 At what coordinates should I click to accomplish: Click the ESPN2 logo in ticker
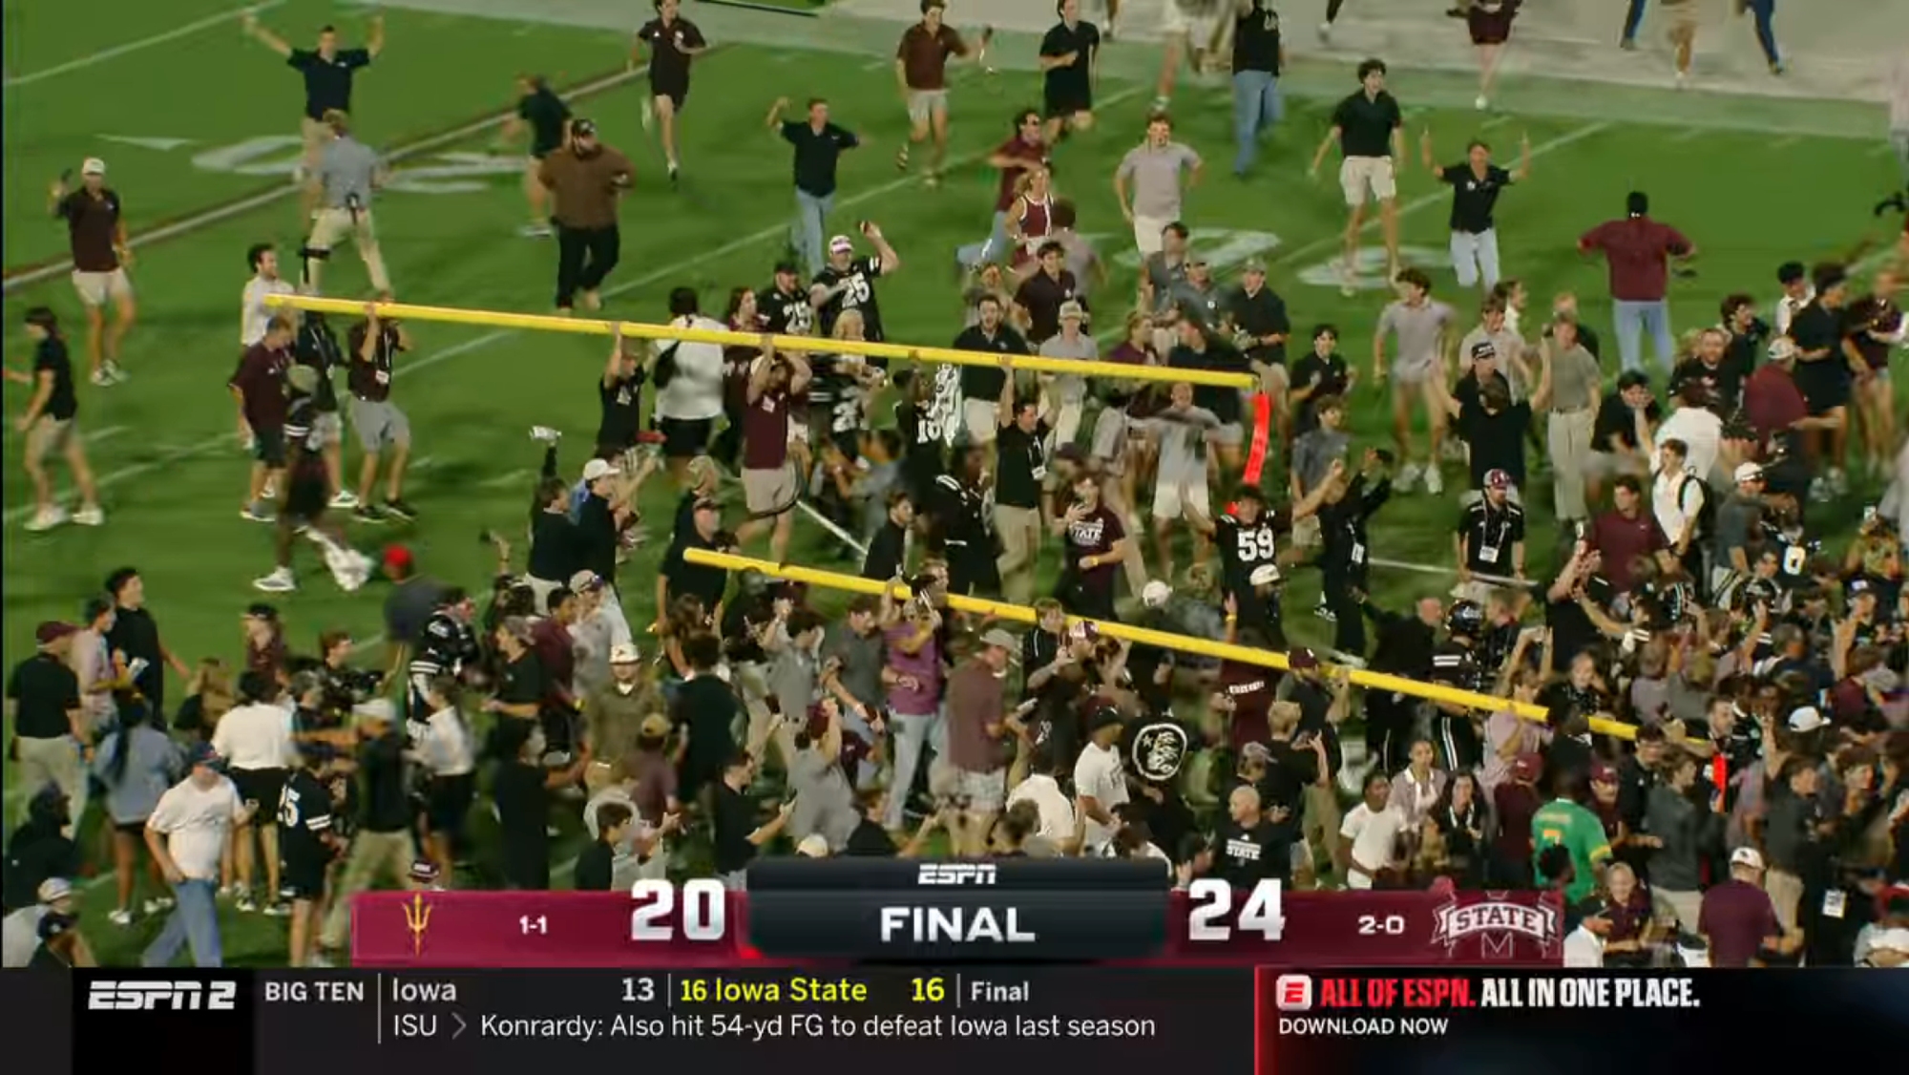(x=161, y=996)
